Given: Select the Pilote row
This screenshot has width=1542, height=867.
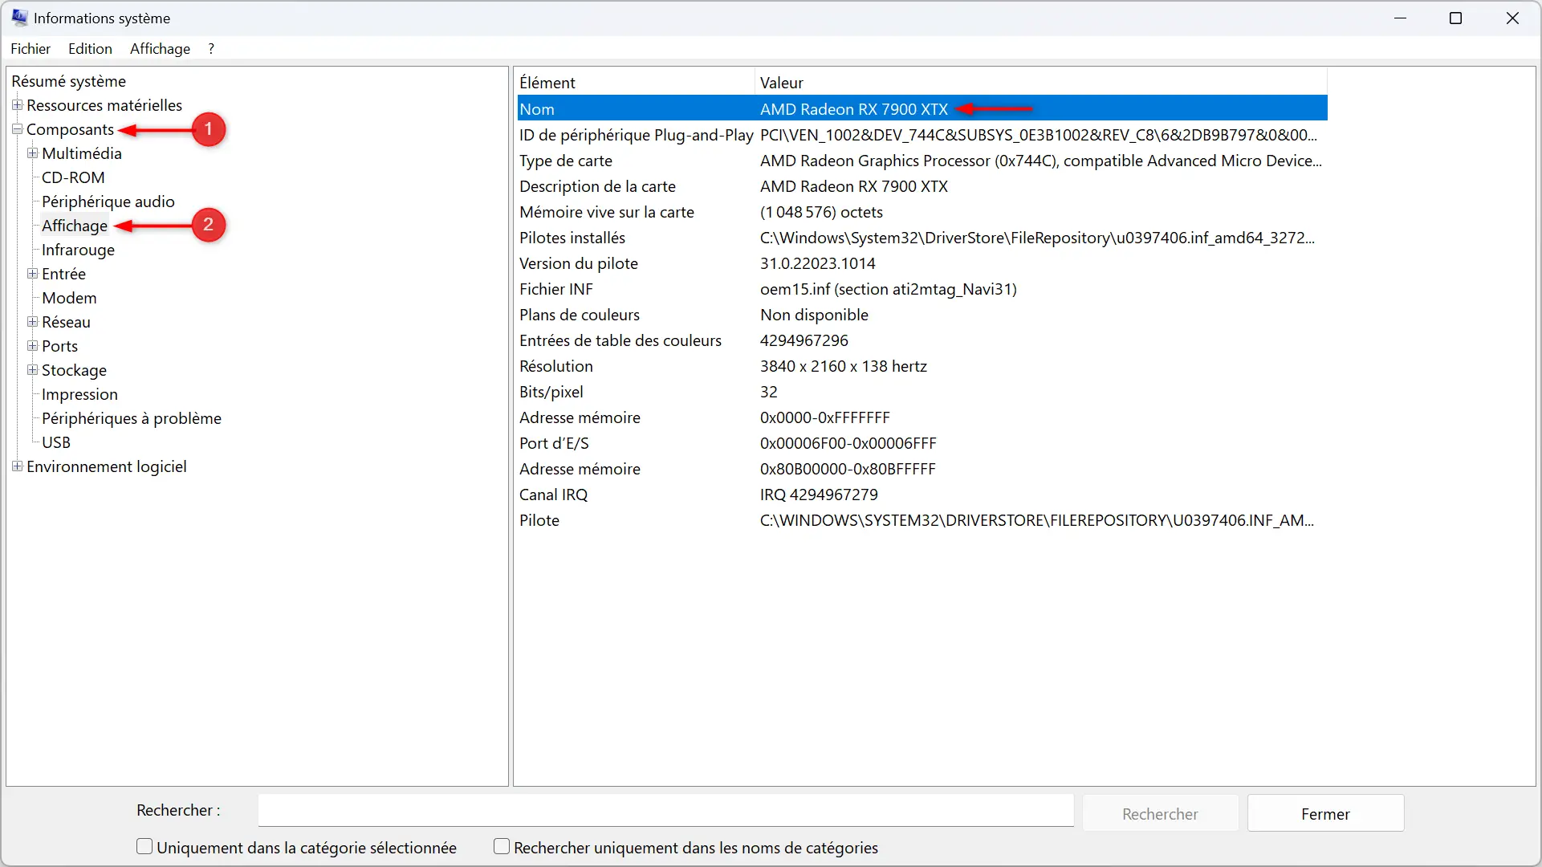Looking at the screenshot, I should [x=922, y=520].
